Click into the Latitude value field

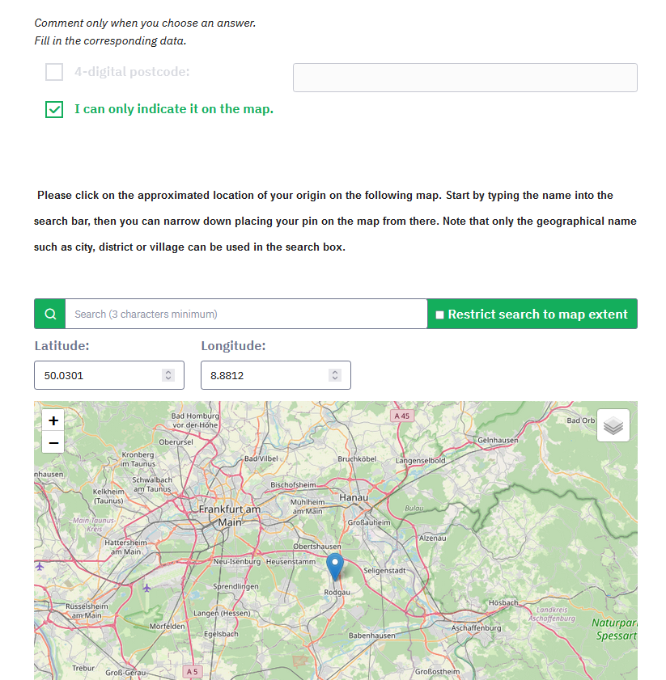coord(97,375)
